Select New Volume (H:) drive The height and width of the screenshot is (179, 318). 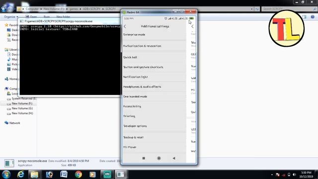[20, 113]
